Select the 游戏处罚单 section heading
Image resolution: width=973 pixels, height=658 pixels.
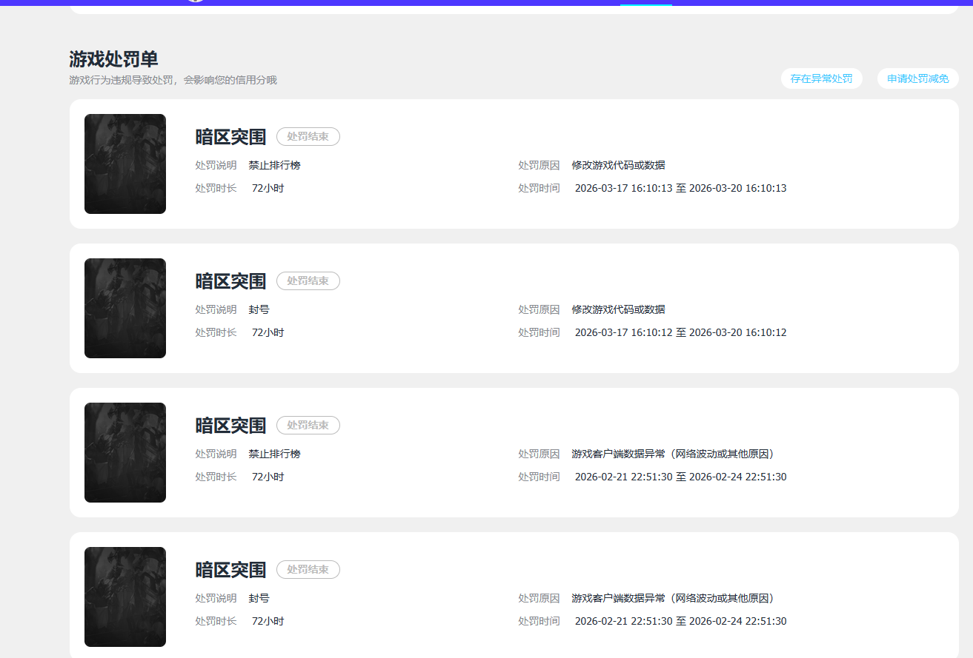(113, 59)
